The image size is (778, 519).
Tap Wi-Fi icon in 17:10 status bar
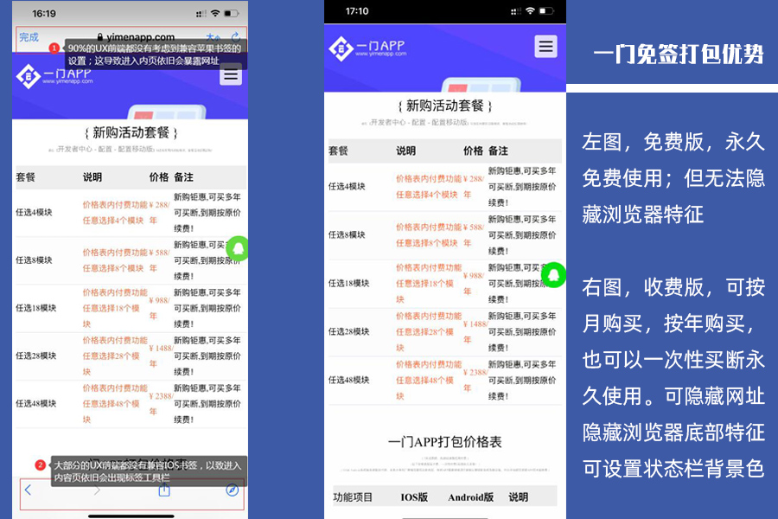point(530,11)
